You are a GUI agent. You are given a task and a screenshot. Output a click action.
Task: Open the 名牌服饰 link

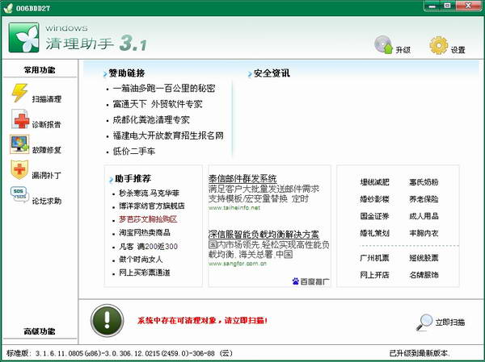(x=424, y=275)
